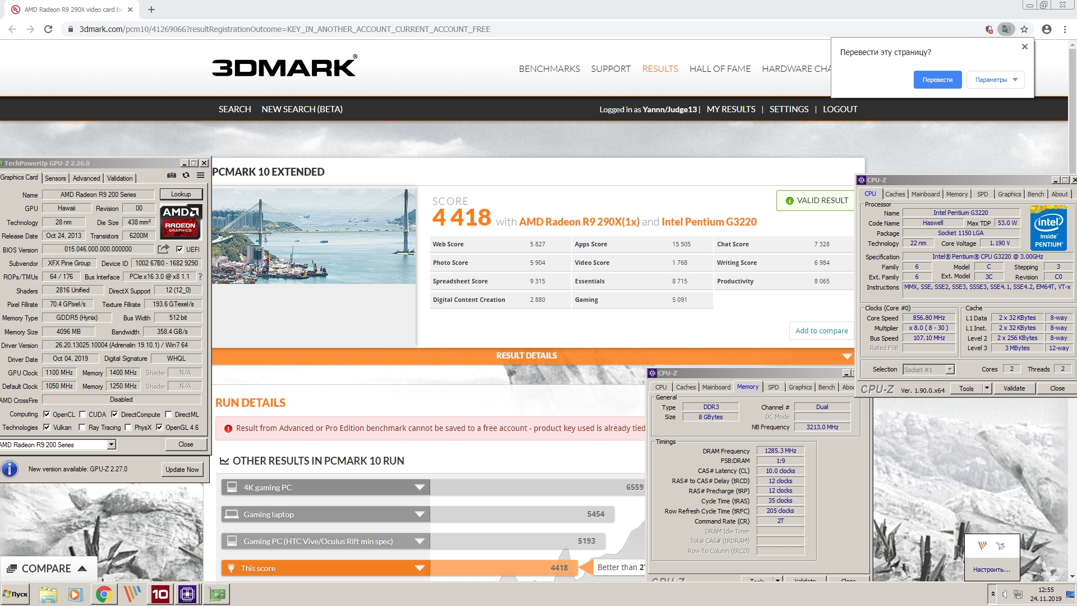Open the SPD tab in lower CPU-Z window
The image size is (1077, 606).
(773, 387)
